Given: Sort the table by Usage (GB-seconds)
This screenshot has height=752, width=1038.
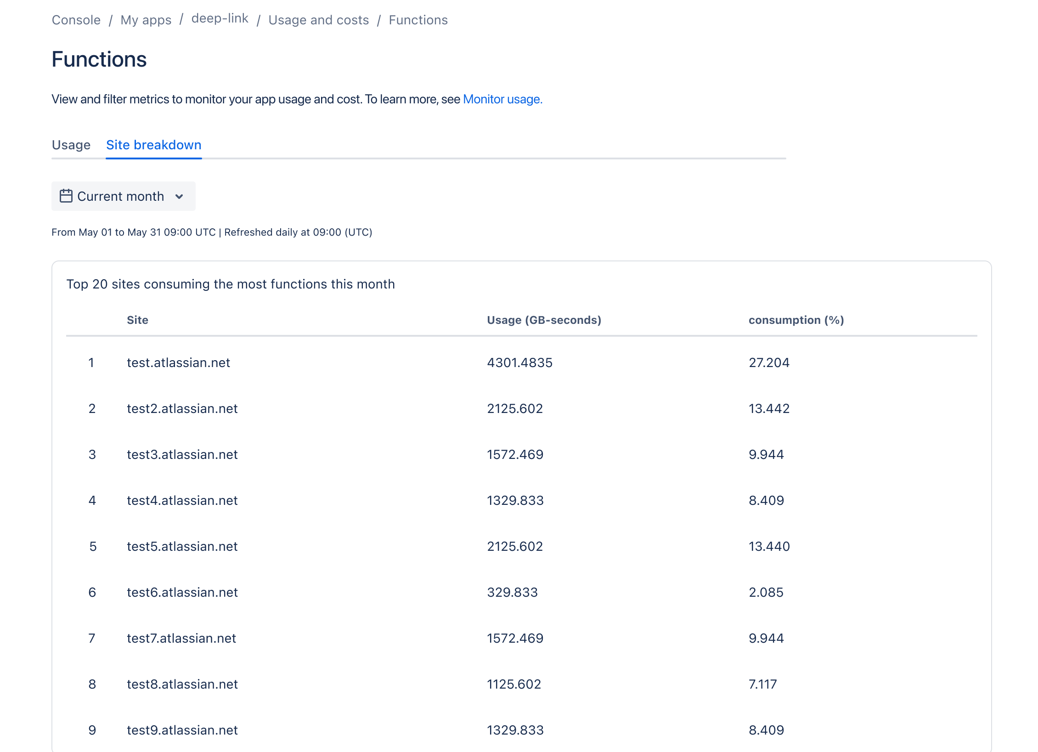Looking at the screenshot, I should [x=544, y=320].
